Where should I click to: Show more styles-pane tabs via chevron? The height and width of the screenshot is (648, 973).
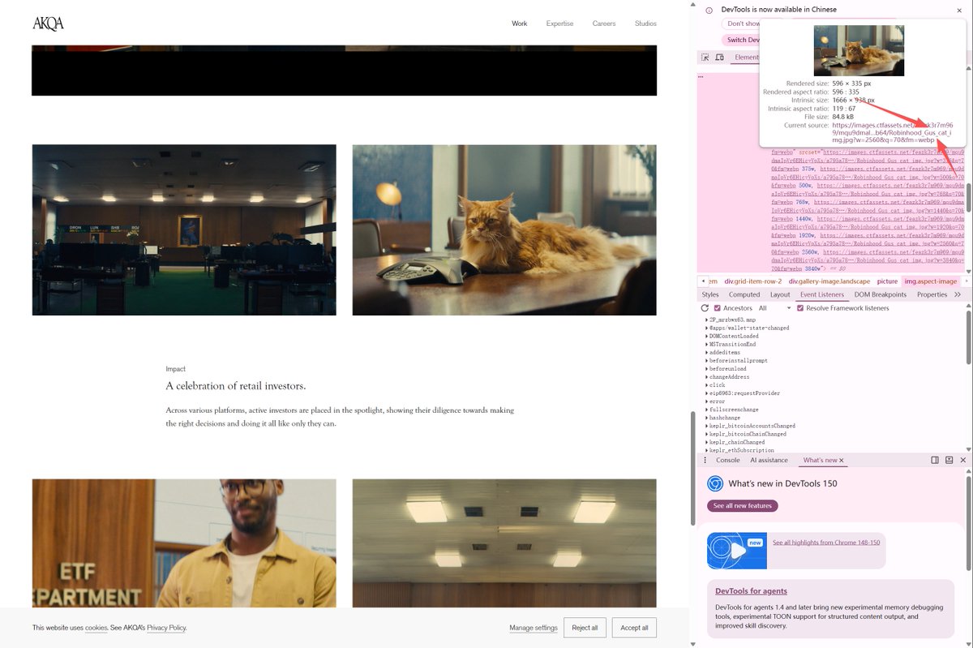pos(958,294)
